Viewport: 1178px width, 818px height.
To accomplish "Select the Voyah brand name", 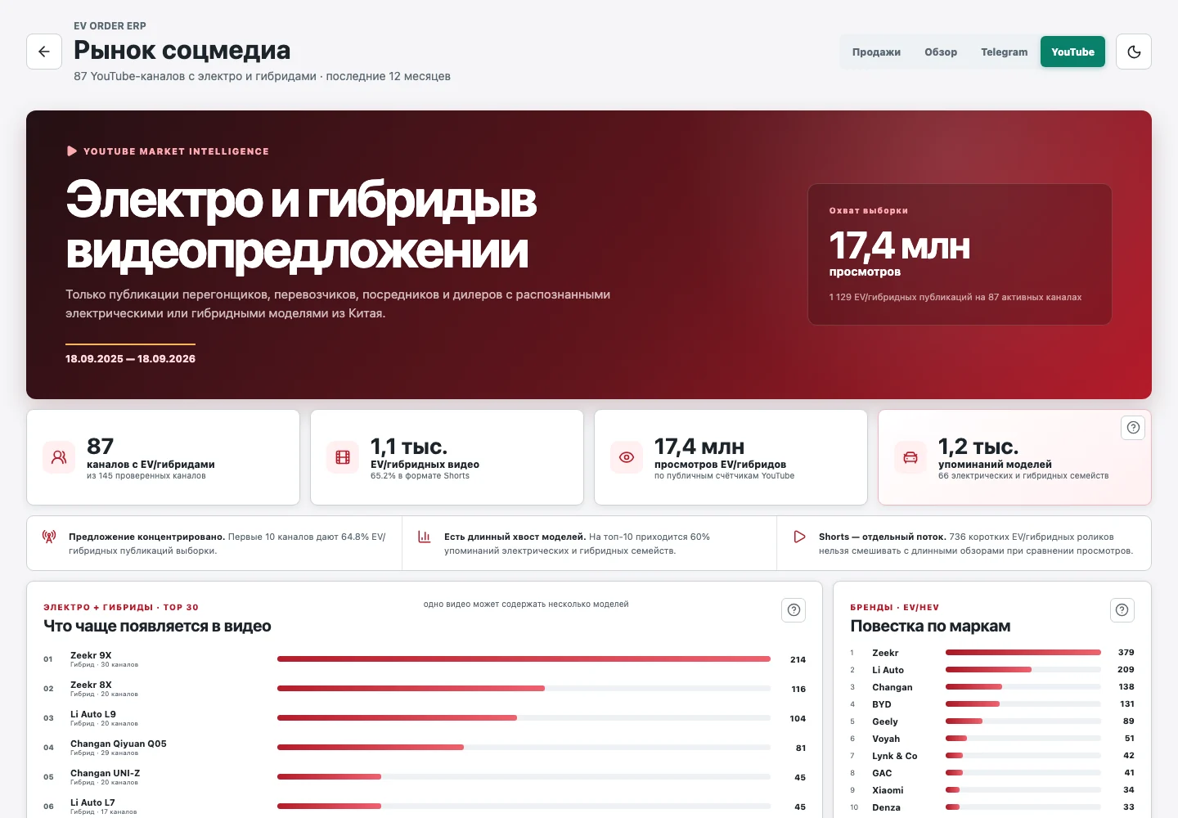I will click(x=886, y=739).
